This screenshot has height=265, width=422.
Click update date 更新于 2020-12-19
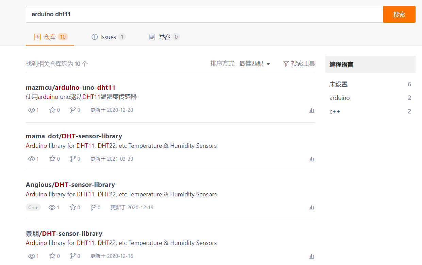132,207
